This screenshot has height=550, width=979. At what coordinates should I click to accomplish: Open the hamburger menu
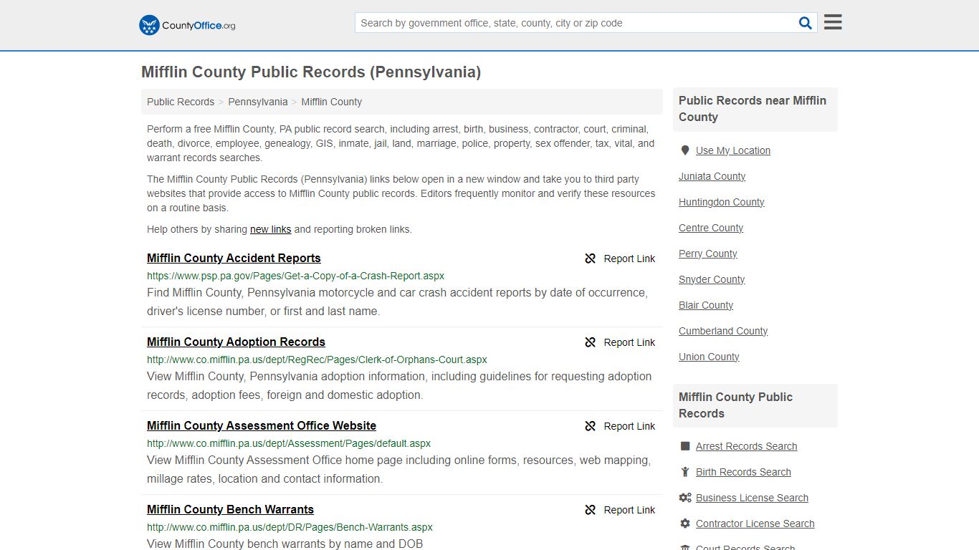[x=833, y=22]
